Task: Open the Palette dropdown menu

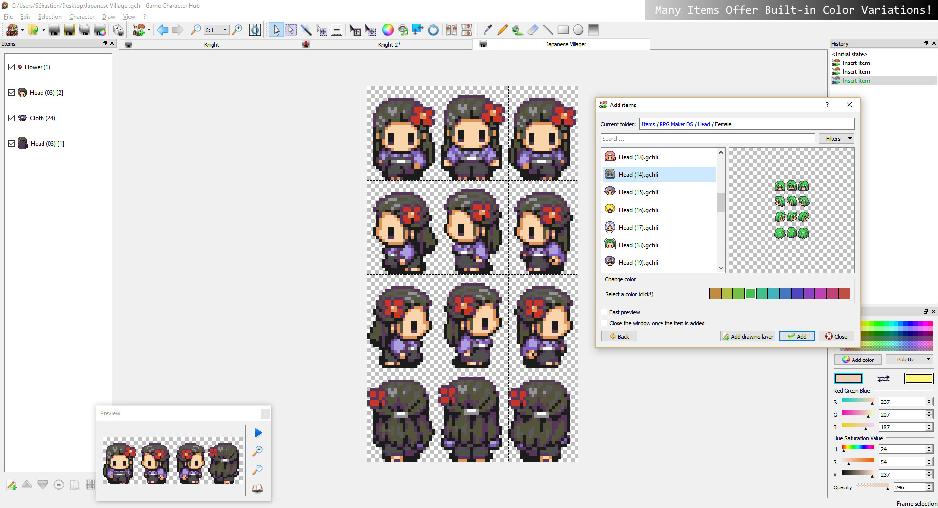Action: point(909,359)
